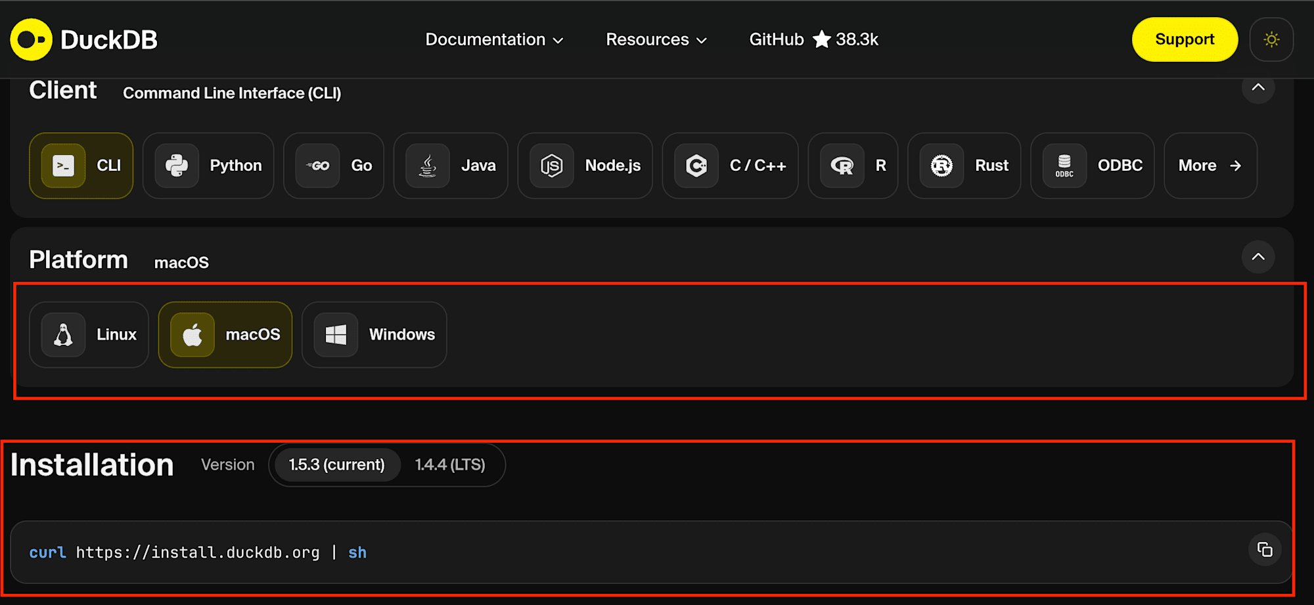Collapse the Client section
Image resolution: width=1314 pixels, height=605 pixels.
coord(1258,88)
